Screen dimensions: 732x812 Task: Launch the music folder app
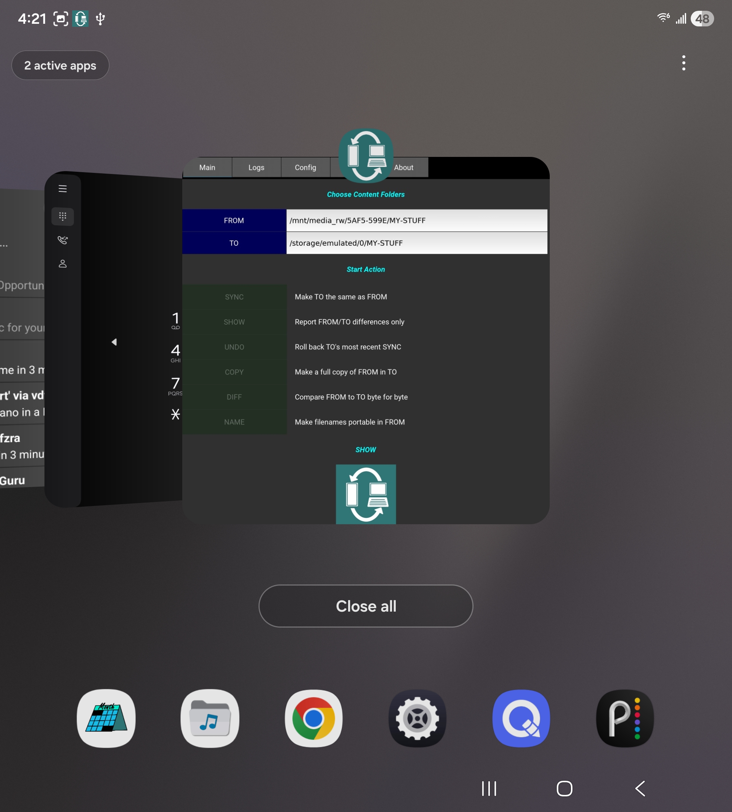click(x=210, y=718)
